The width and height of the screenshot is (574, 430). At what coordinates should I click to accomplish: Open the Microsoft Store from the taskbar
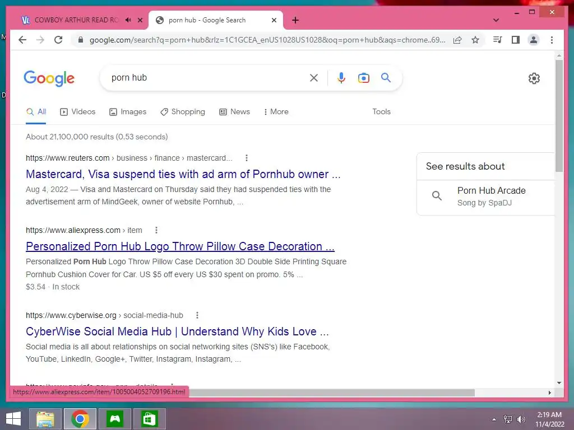pyautogui.click(x=149, y=419)
